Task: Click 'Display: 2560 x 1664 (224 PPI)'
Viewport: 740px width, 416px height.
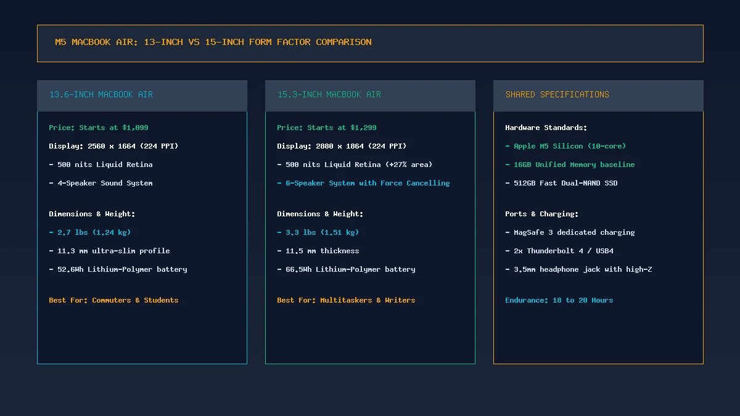Action: (113, 146)
